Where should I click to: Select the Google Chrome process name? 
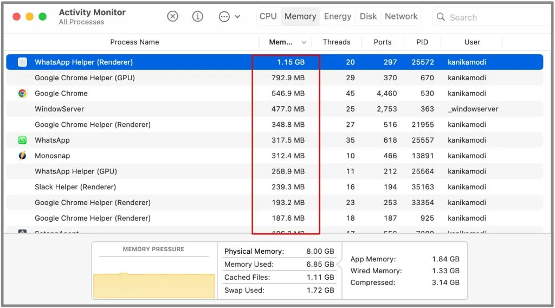click(x=61, y=93)
